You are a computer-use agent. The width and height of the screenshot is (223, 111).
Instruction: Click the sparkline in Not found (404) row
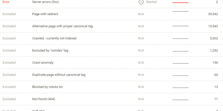(181, 100)
